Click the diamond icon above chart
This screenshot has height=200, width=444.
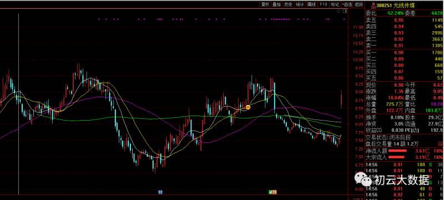[339, 11]
